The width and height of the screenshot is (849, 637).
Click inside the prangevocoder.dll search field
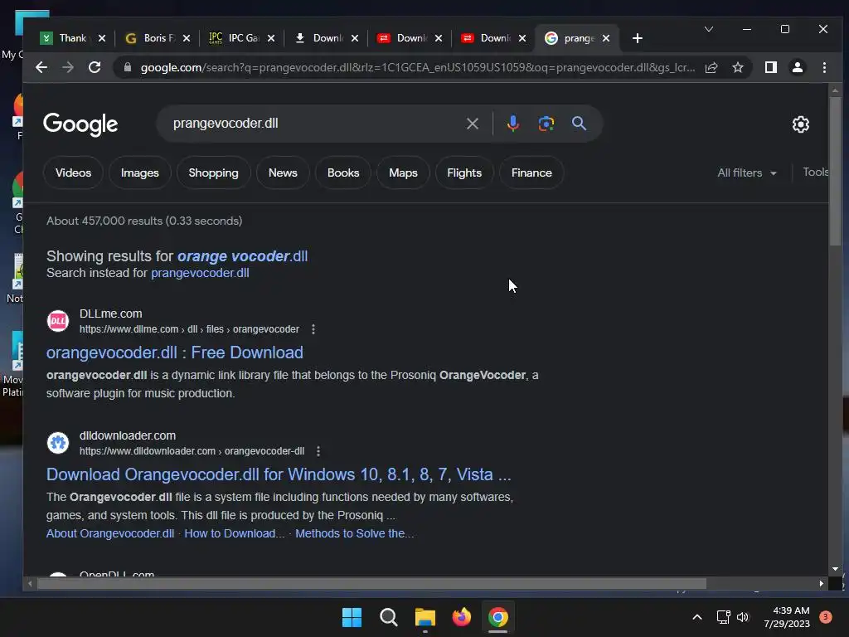314,124
